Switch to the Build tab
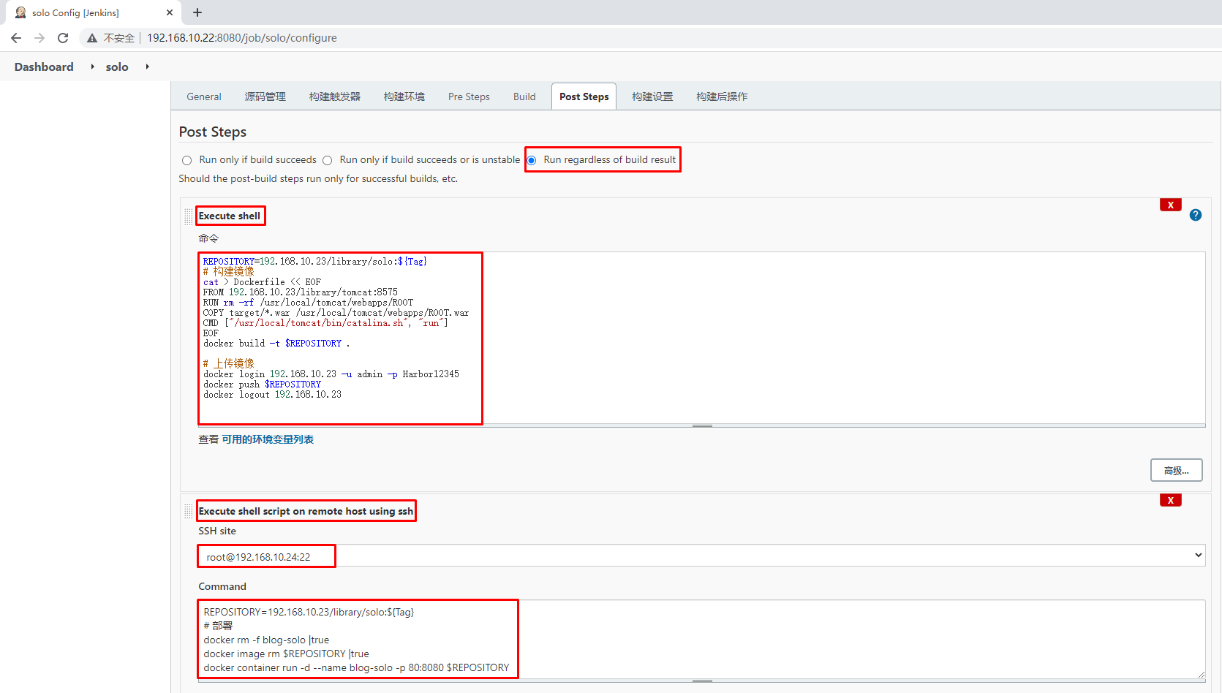The height and width of the screenshot is (693, 1222). point(524,96)
